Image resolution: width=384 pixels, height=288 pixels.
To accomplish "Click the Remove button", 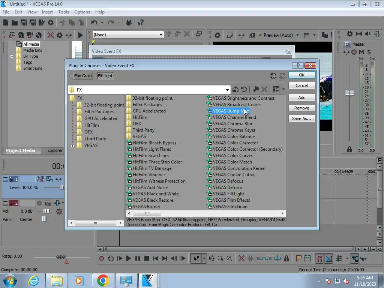I will (302, 108).
